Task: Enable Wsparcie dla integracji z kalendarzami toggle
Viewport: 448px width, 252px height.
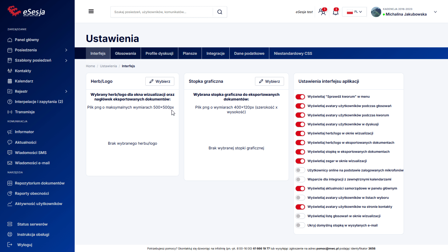Action: click(300, 180)
